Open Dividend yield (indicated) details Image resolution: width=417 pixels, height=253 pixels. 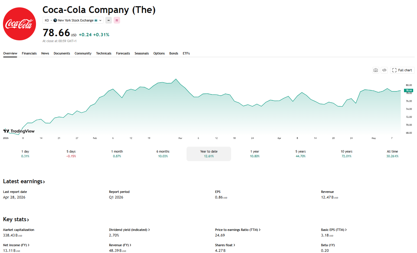[x=129, y=230]
